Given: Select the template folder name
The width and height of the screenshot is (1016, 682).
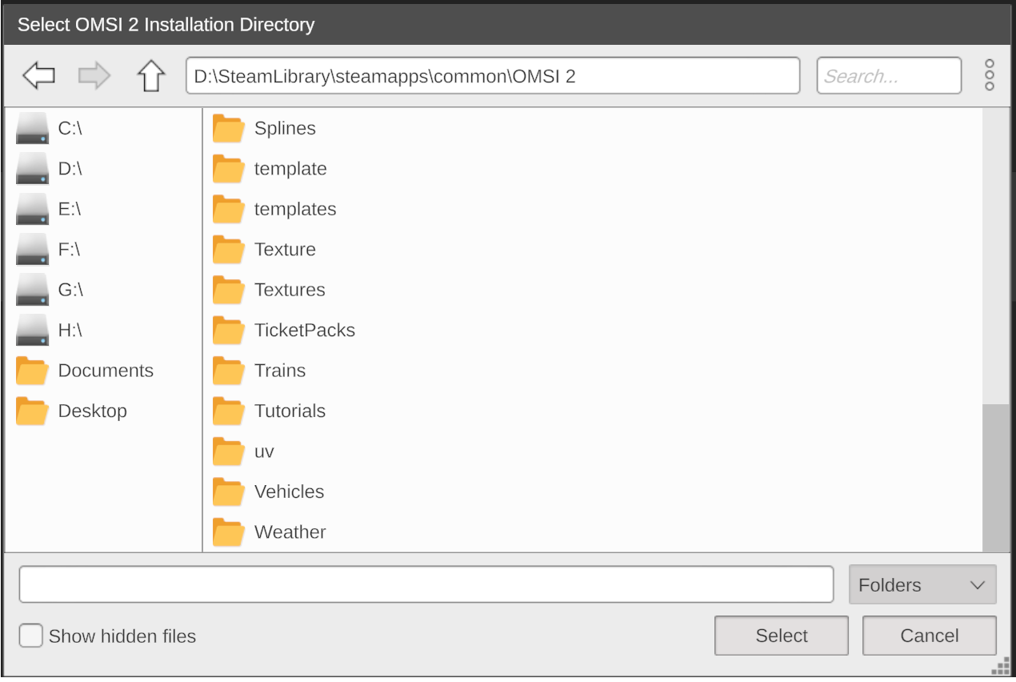Looking at the screenshot, I should click(x=290, y=168).
